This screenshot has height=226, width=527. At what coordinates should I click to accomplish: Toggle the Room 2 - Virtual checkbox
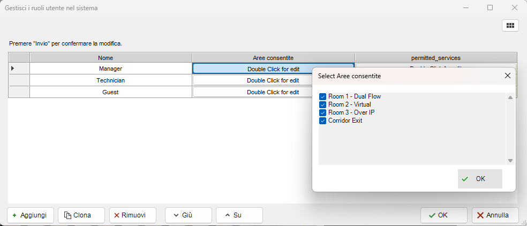coord(322,104)
